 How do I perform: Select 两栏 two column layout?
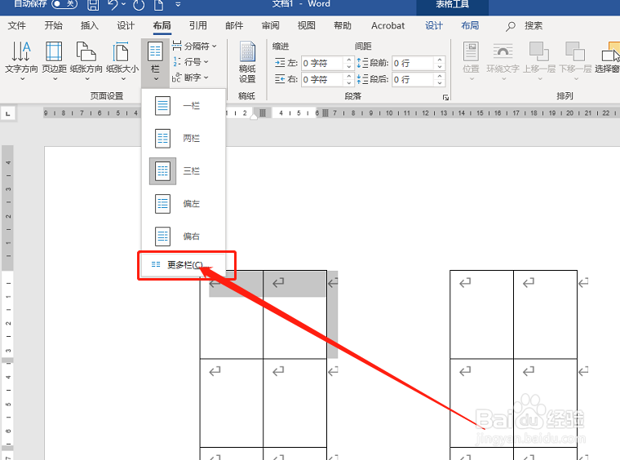(x=184, y=139)
